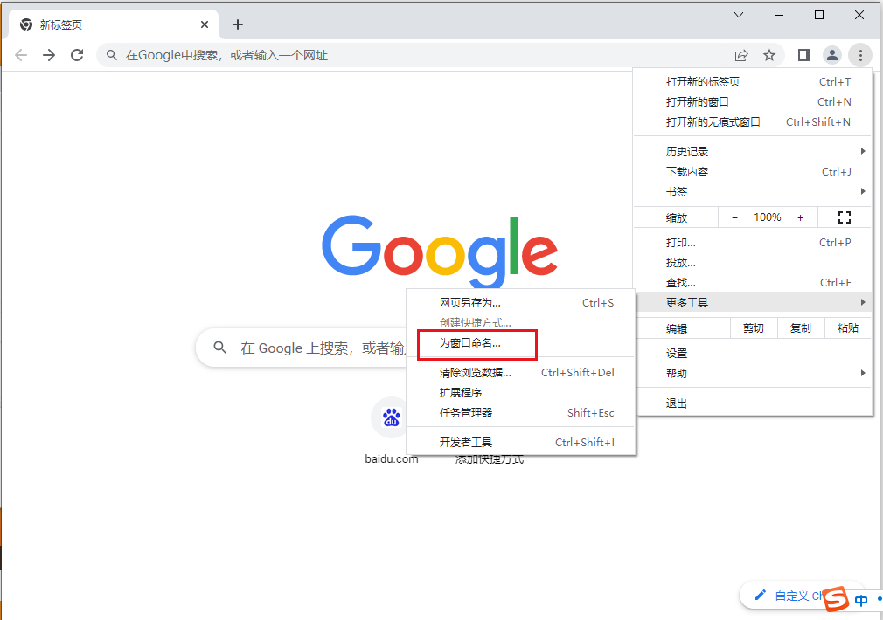Viewport: 883px width, 620px height.
Task: Click the baidu.com shortcut label
Action: (x=392, y=459)
